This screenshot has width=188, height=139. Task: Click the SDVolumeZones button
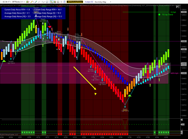point(75,2)
